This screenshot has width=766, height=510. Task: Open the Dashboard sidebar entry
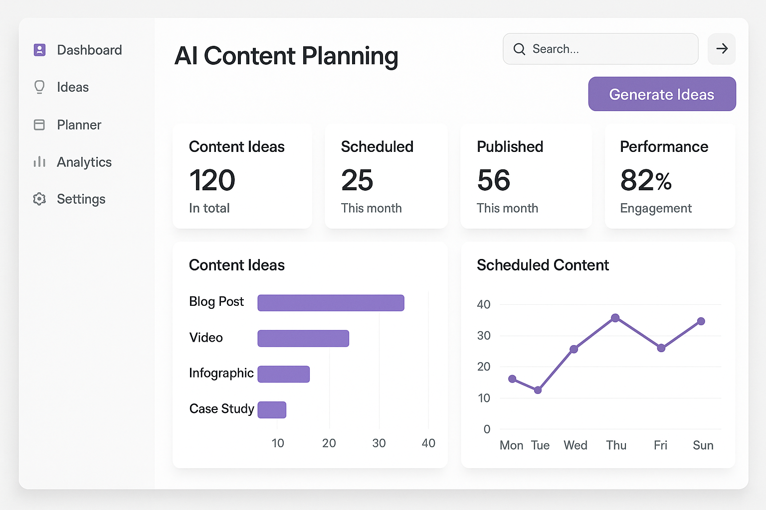pyautogui.click(x=89, y=50)
